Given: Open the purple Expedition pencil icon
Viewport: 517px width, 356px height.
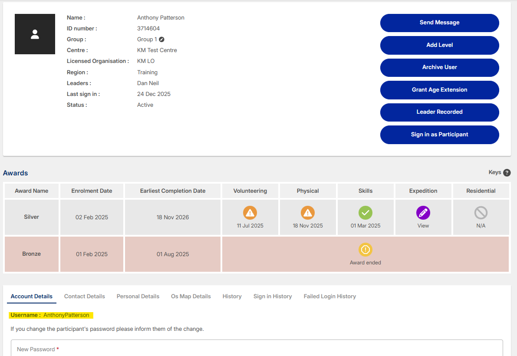Looking at the screenshot, I should pos(423,213).
